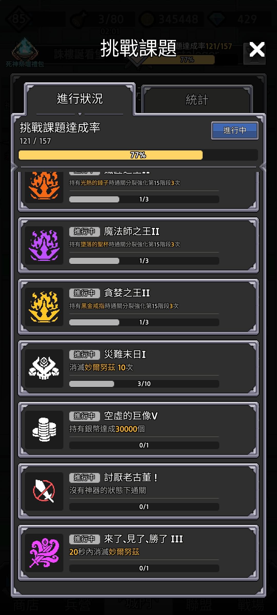The width and height of the screenshot is (277, 615).
Task: Click the white skull emblem icon
Action: 44,368
